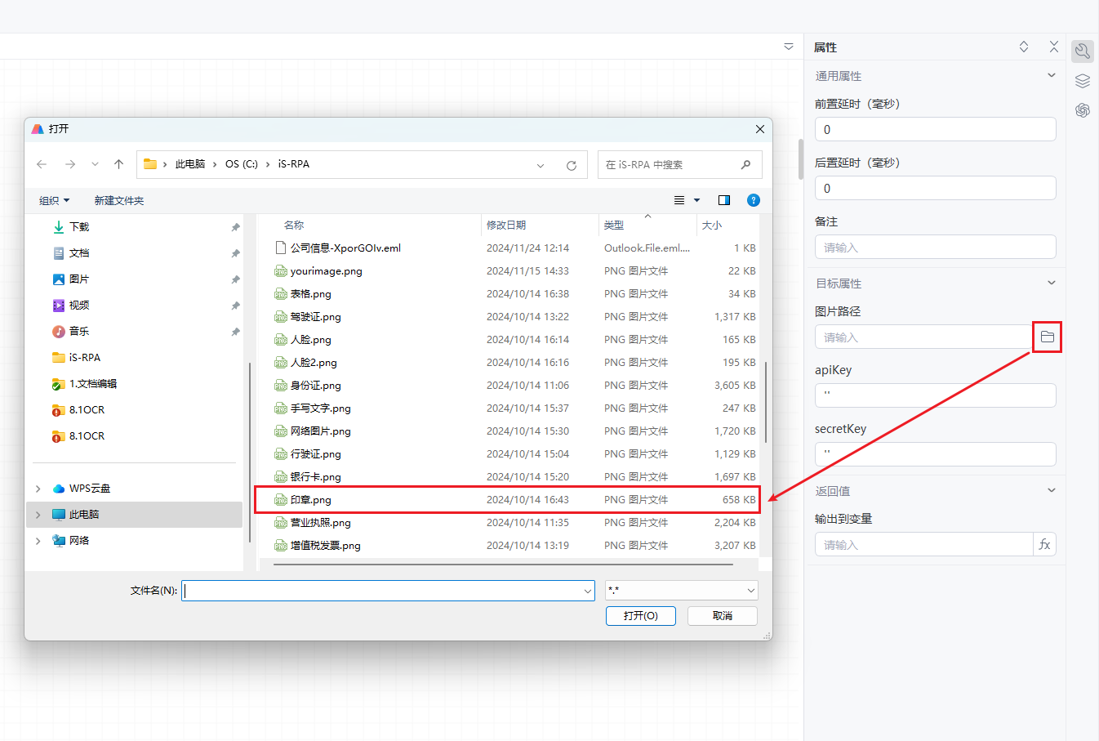Open the 组织 menu
The width and height of the screenshot is (1099, 741).
54,200
